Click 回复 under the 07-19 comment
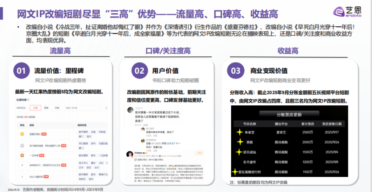The width and height of the screenshot is (372, 192). point(145,125)
